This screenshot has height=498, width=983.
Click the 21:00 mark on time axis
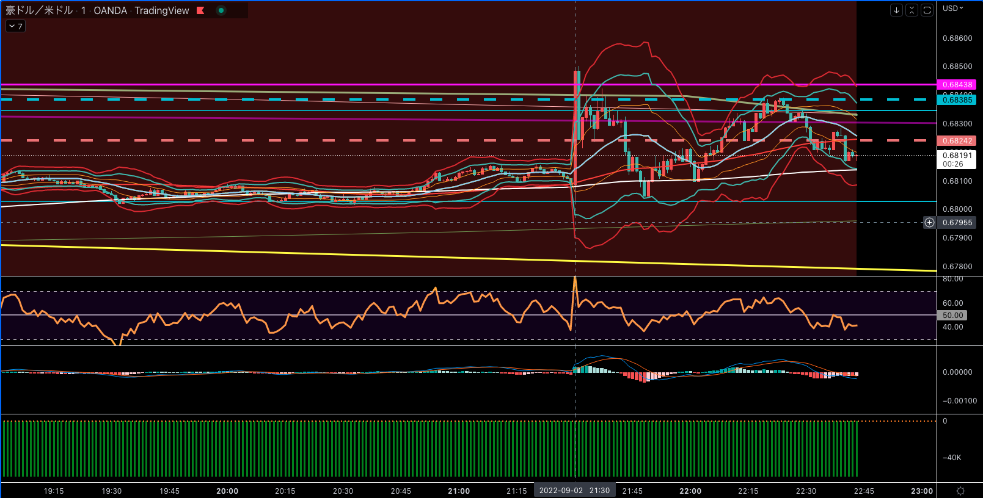[459, 491]
